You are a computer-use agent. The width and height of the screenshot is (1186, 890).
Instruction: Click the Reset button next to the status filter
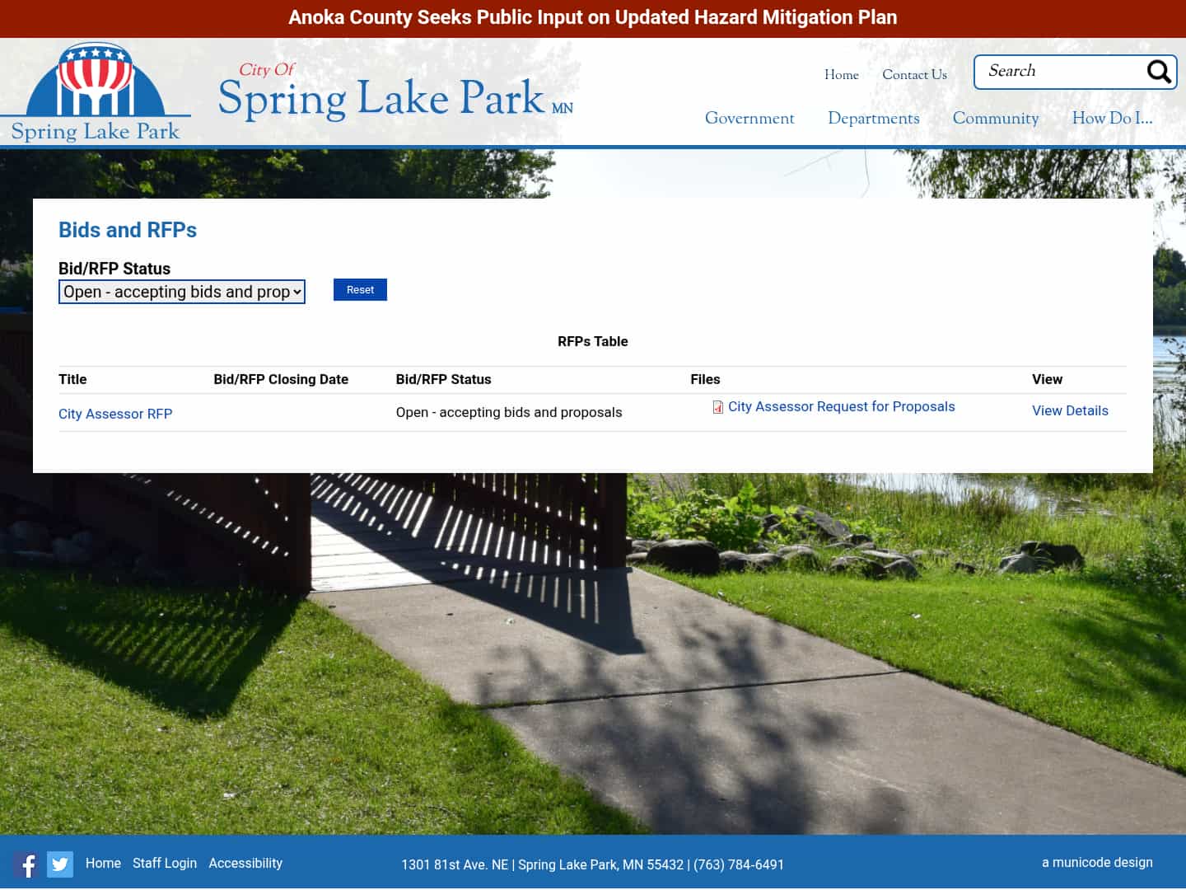(x=360, y=289)
